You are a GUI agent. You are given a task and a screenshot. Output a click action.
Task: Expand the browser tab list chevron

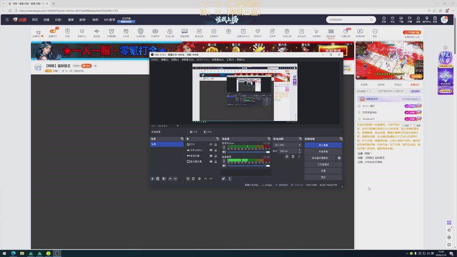point(3,3)
